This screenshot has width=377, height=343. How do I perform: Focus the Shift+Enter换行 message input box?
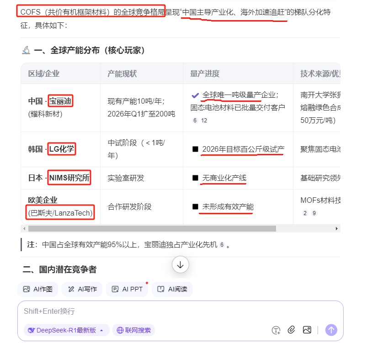[181, 311]
